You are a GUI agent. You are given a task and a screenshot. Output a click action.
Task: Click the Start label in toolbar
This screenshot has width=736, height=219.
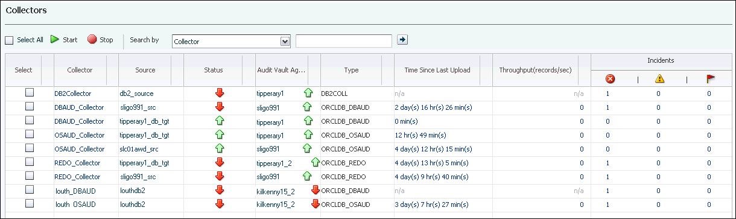pyautogui.click(x=70, y=40)
